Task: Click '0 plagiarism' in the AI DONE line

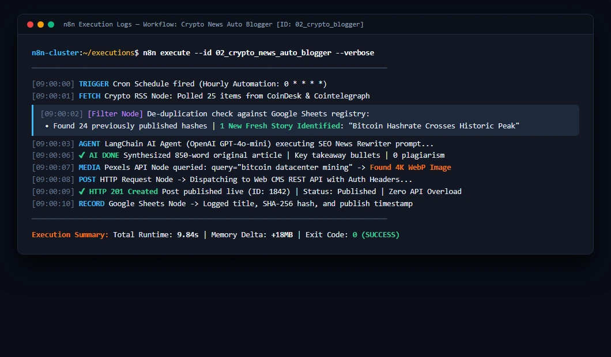Action: pos(418,155)
